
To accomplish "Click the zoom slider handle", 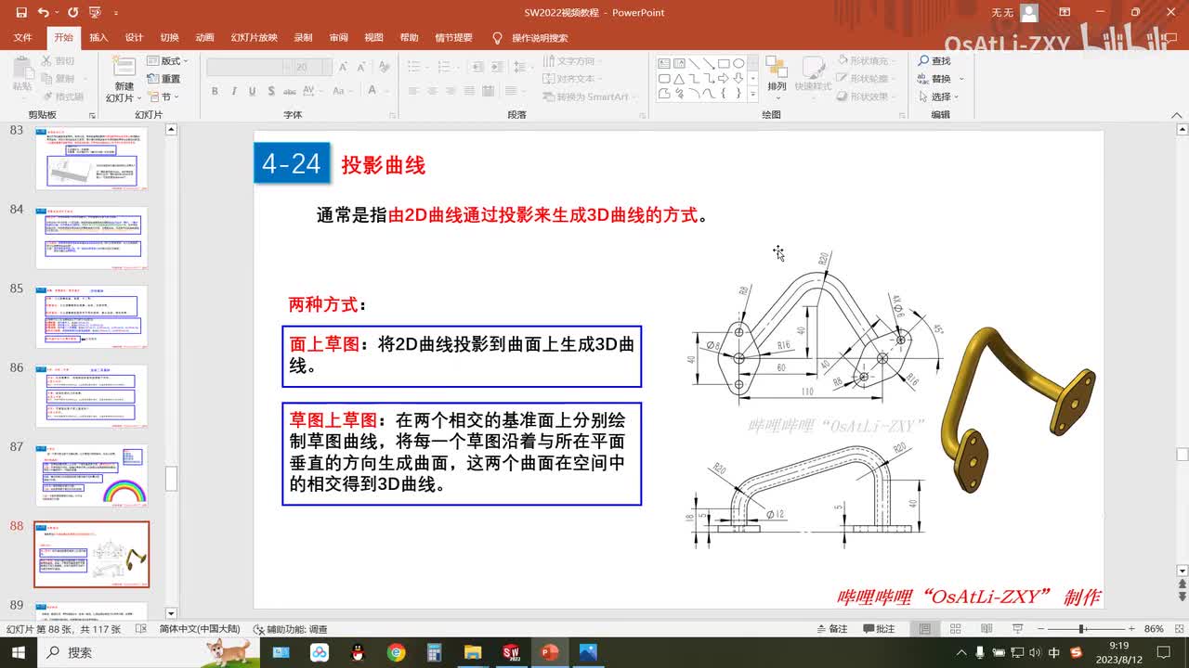I will pos(1082,629).
